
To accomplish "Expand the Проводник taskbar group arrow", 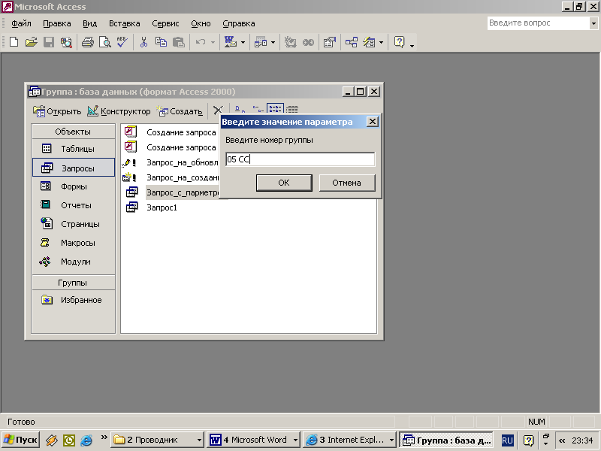I will [x=199, y=440].
